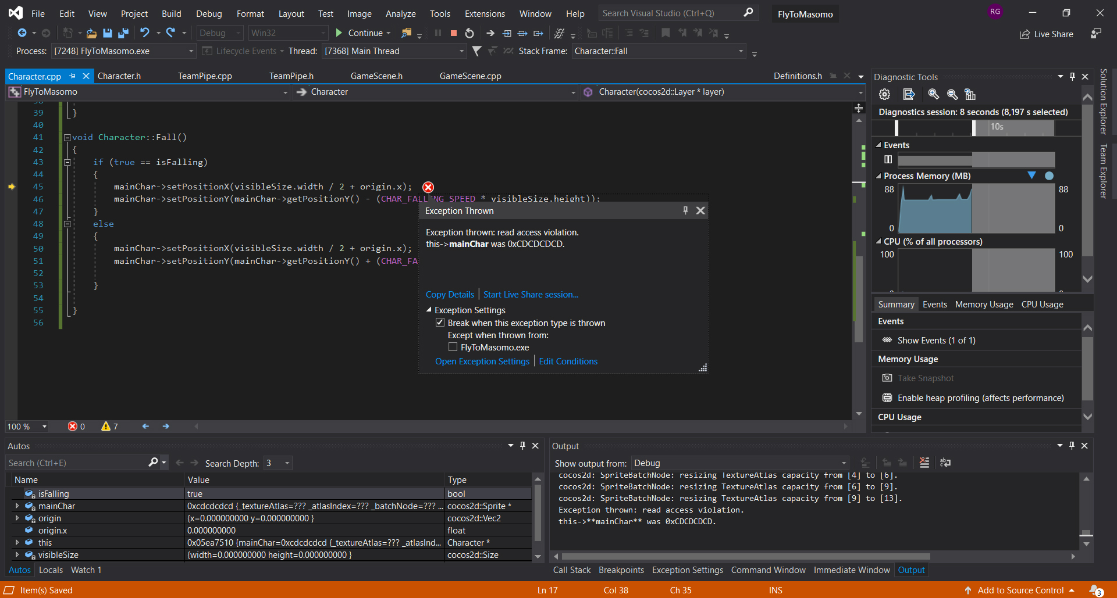Zoom in on the Diagnostic Tools timeline
This screenshot has width=1117, height=598.
tap(933, 94)
